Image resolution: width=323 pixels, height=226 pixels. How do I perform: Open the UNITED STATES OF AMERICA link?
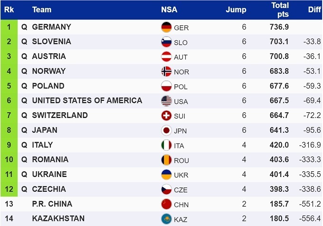point(87,100)
